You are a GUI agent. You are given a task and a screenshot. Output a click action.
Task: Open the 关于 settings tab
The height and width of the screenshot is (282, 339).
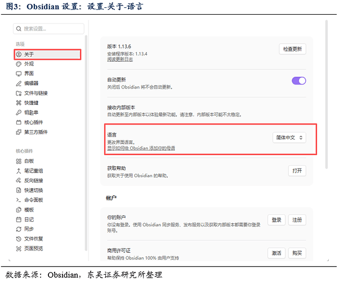(47, 54)
